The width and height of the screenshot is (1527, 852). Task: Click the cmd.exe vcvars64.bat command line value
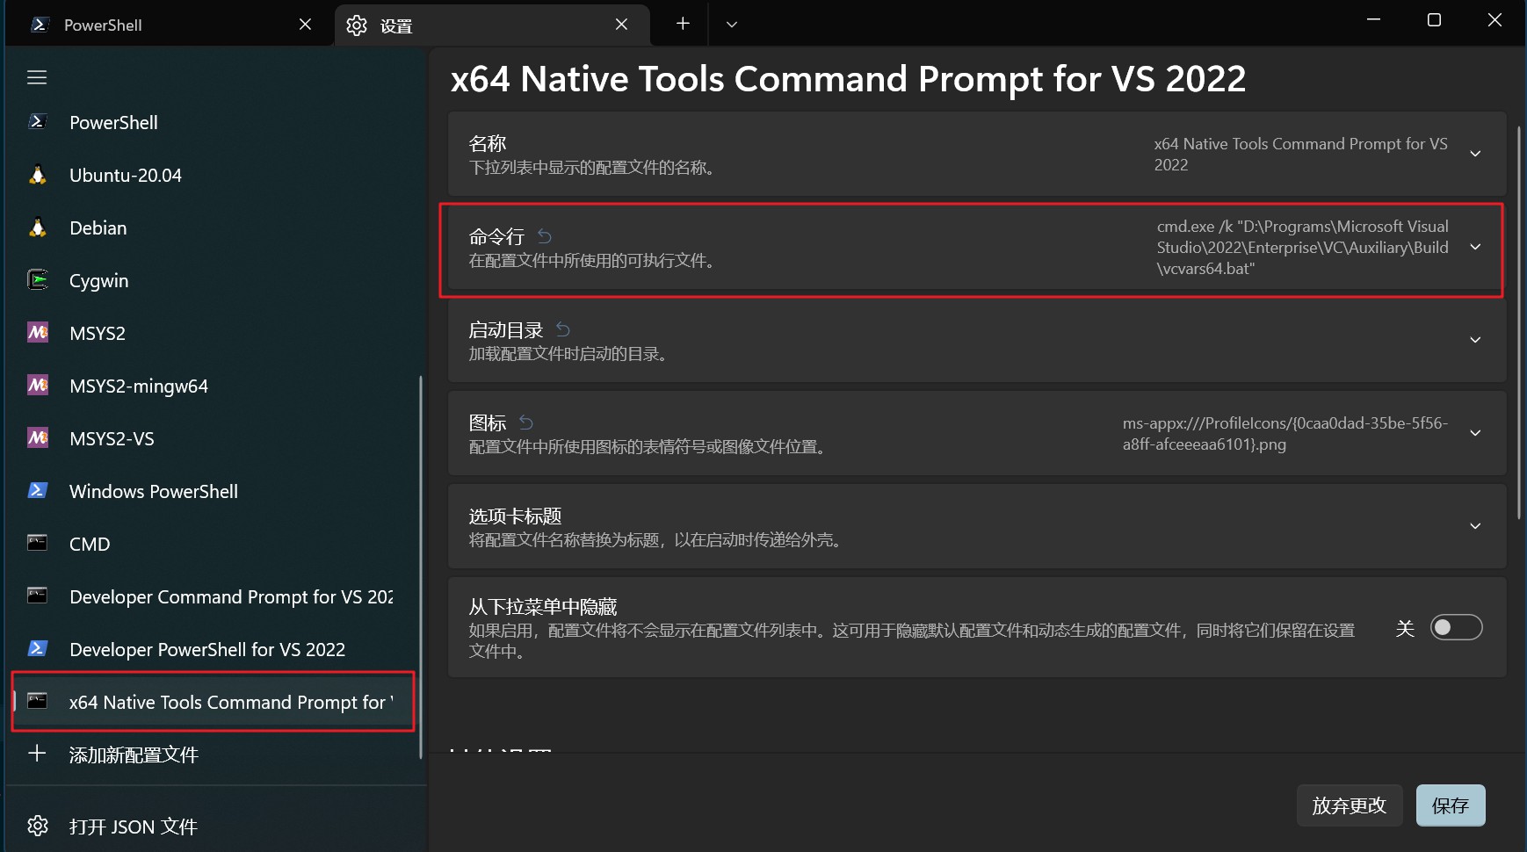[1302, 247]
